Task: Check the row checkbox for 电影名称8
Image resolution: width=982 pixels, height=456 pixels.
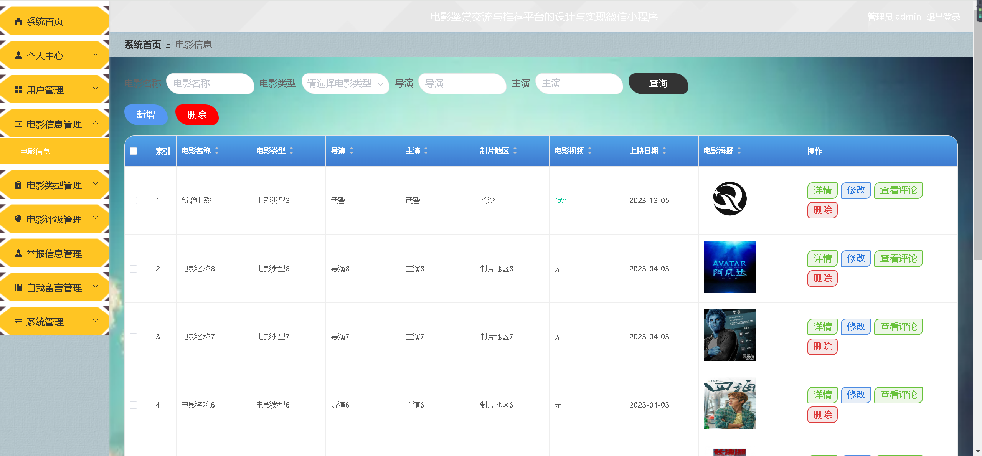Action: click(133, 269)
